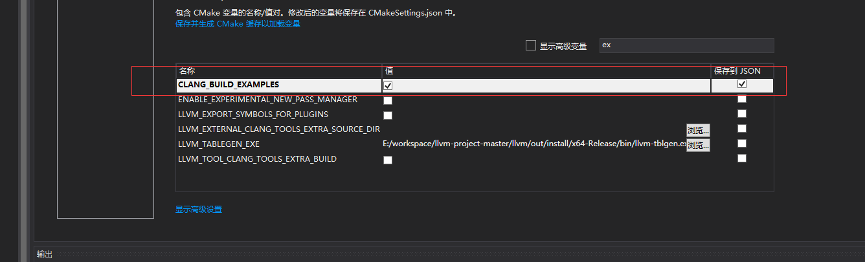
Task: Toggle save to JSON for CLANG_BUILD_EXAMPLES
Action: coord(742,84)
